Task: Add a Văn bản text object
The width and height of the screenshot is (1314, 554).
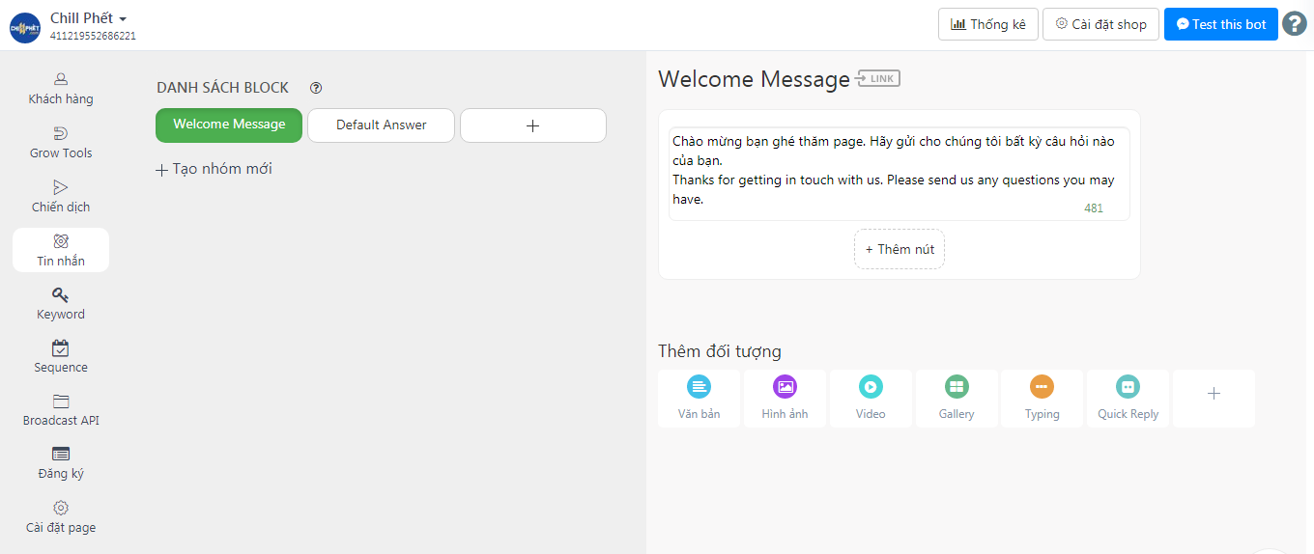Action: tap(699, 399)
